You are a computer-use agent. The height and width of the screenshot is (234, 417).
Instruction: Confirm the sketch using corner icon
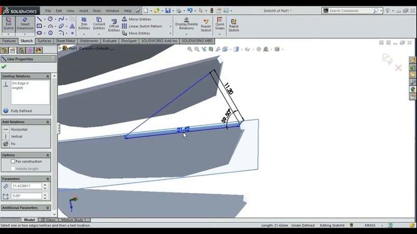pyautogui.click(x=387, y=59)
